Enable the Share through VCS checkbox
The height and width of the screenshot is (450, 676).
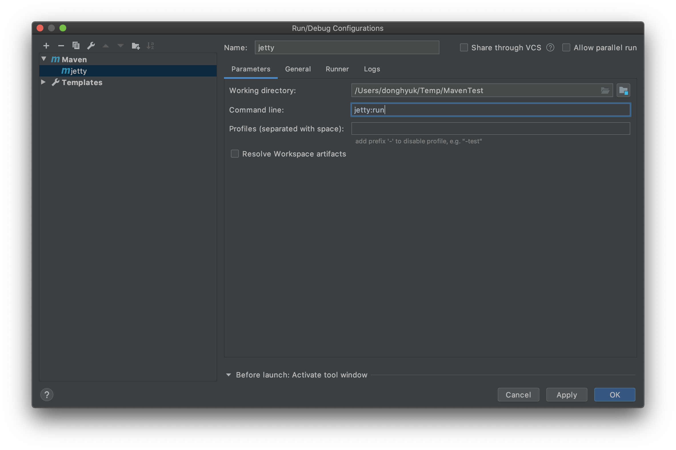point(464,48)
